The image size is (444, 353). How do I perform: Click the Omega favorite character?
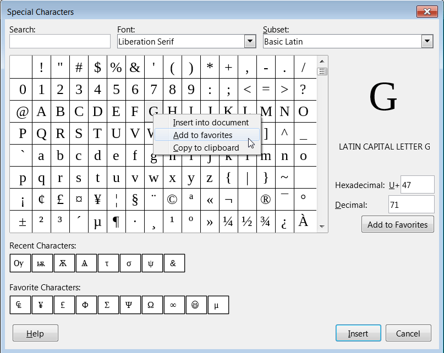[x=152, y=305]
